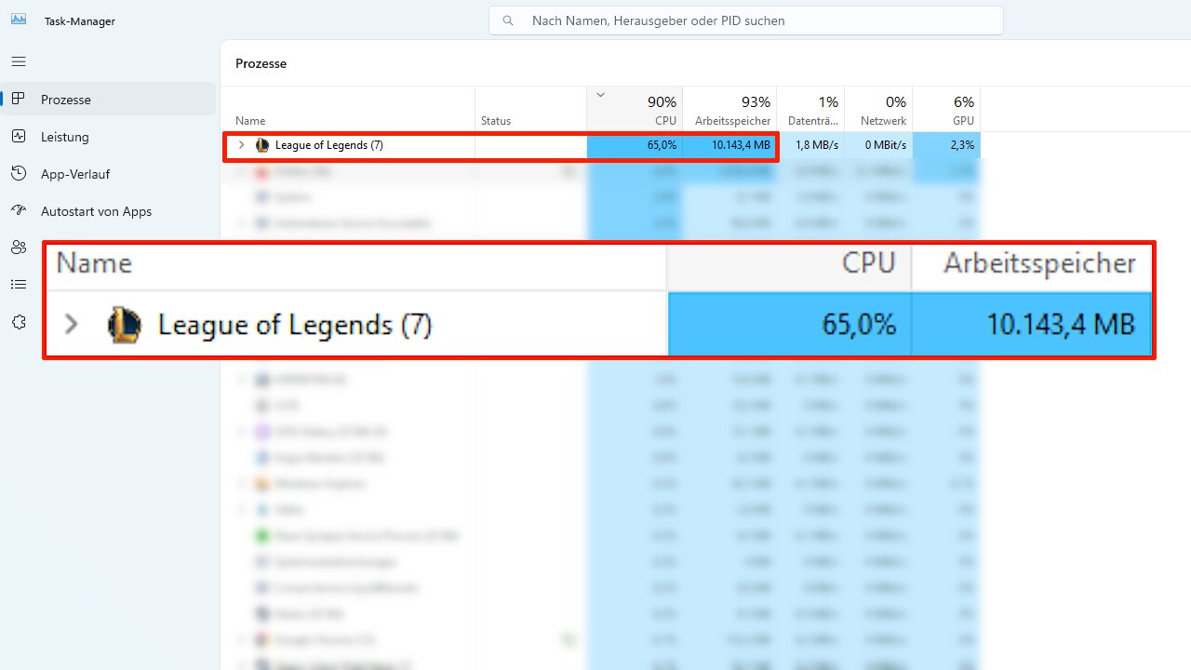Switch to the Autostart von Apps label

click(x=96, y=211)
